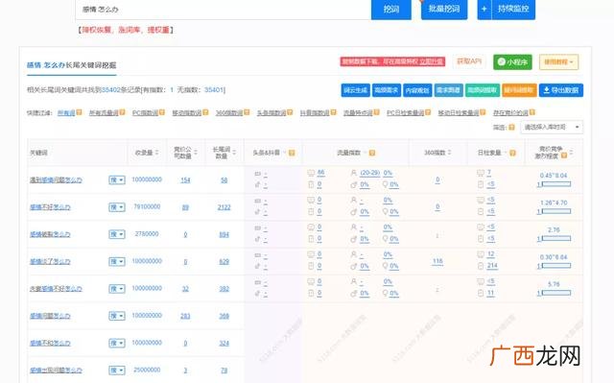The image size is (614, 383).
Task: Open 搜 dropdown for 遇到感情问题怎么办 row
Action: [x=117, y=180]
